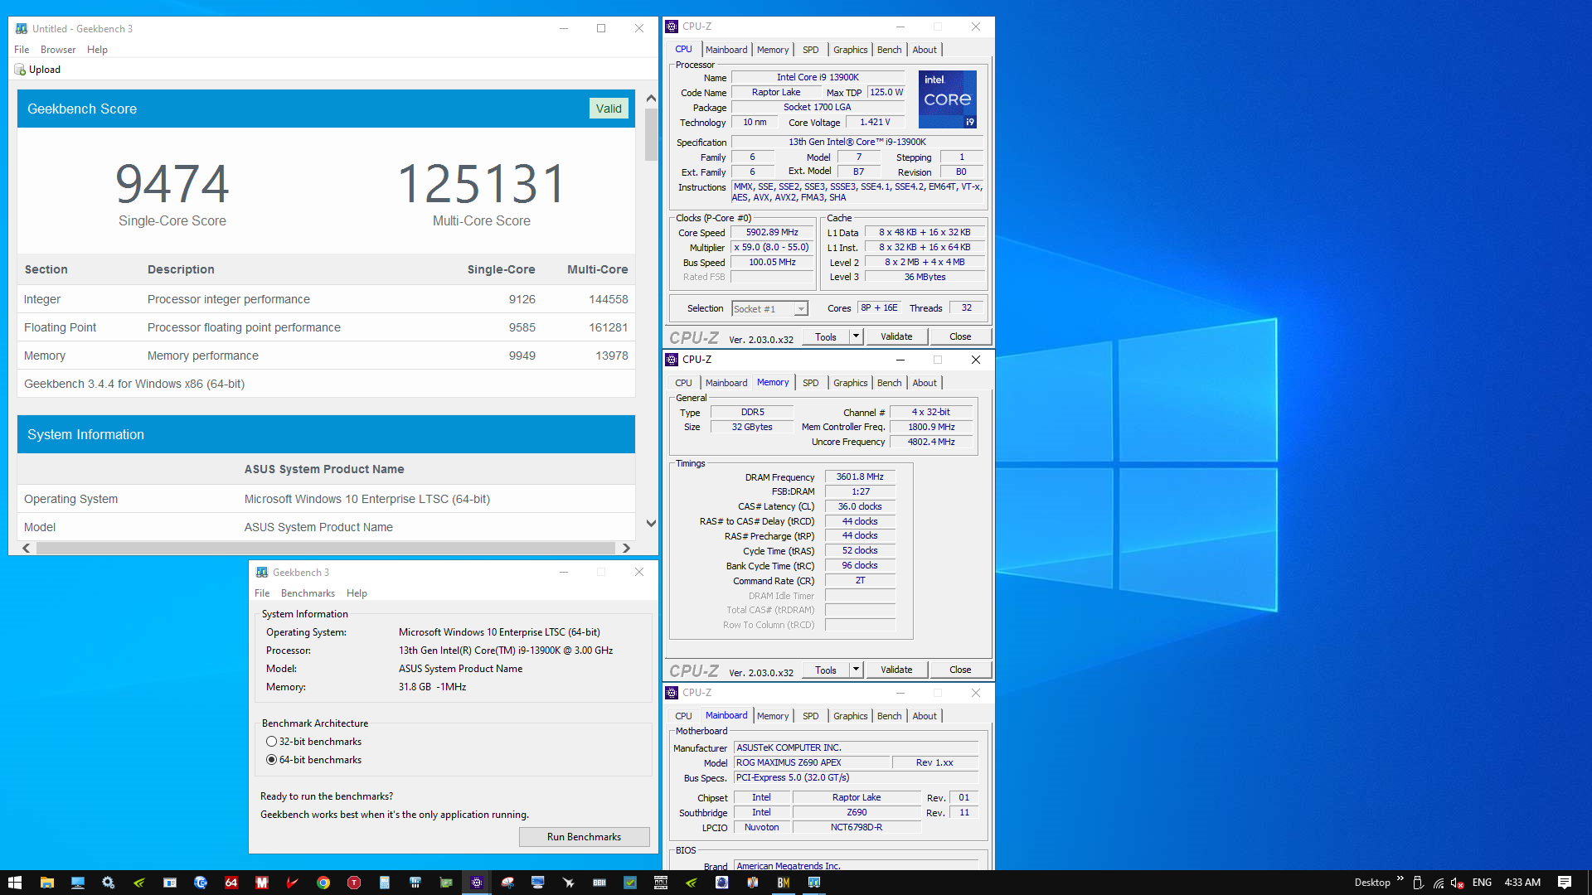Open the gear settings app in taskbar
1592x895 pixels.
[x=108, y=883]
